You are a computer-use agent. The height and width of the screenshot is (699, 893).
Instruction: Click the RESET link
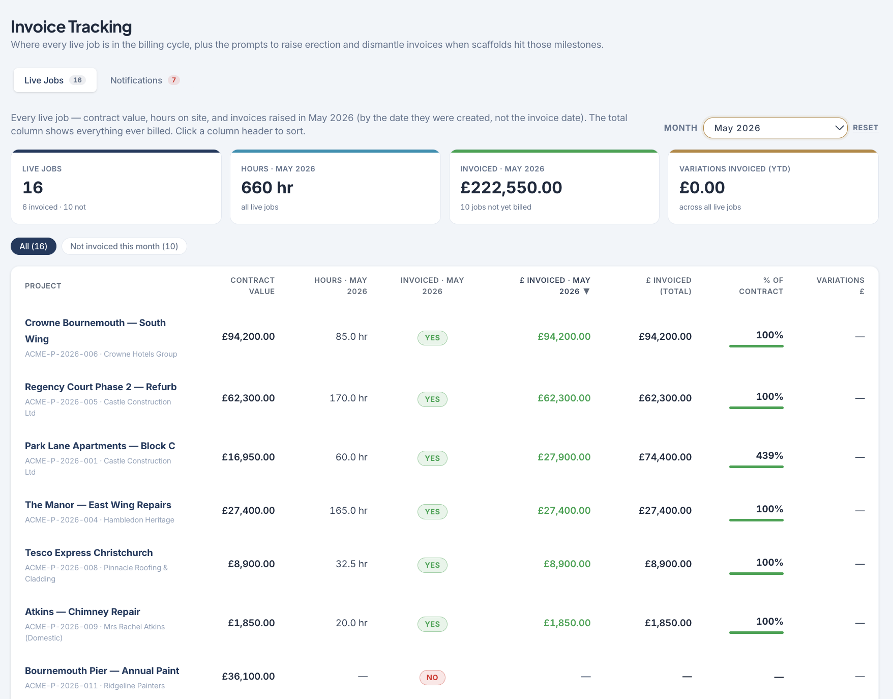(x=866, y=128)
